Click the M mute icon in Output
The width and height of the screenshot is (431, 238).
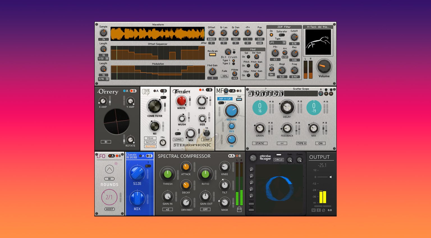(x=313, y=210)
